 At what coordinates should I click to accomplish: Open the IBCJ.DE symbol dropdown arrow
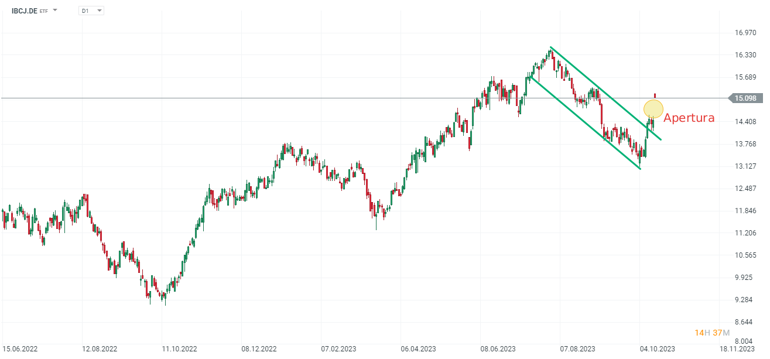[55, 11]
